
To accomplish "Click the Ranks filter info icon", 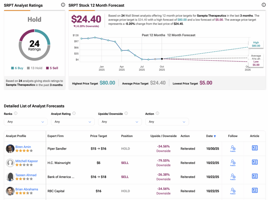I will (16, 114).
